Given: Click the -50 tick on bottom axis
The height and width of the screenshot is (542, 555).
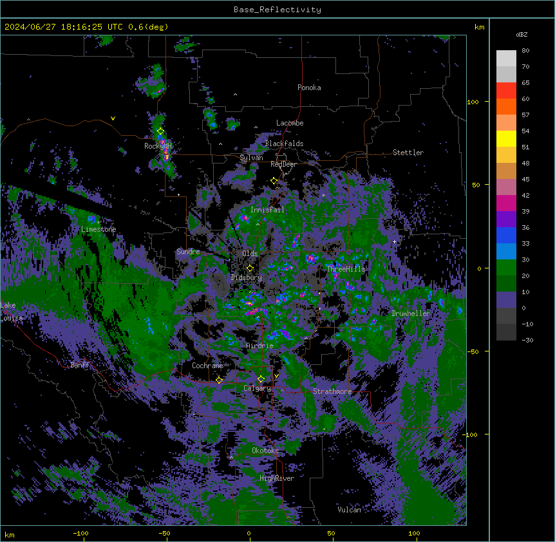Looking at the screenshot, I should (164, 533).
